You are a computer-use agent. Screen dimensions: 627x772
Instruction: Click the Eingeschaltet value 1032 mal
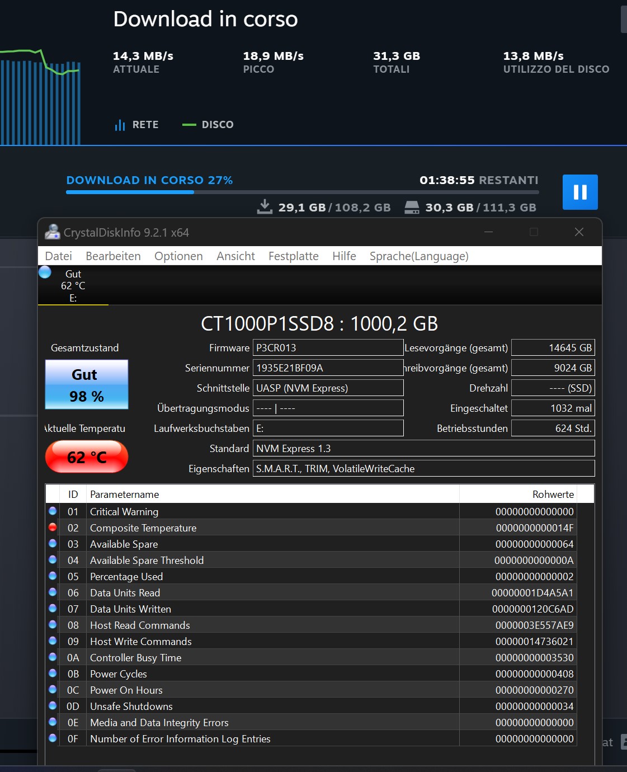553,408
